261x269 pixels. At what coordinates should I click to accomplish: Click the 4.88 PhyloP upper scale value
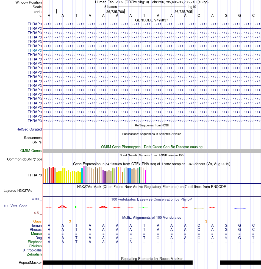(x=35, y=199)
